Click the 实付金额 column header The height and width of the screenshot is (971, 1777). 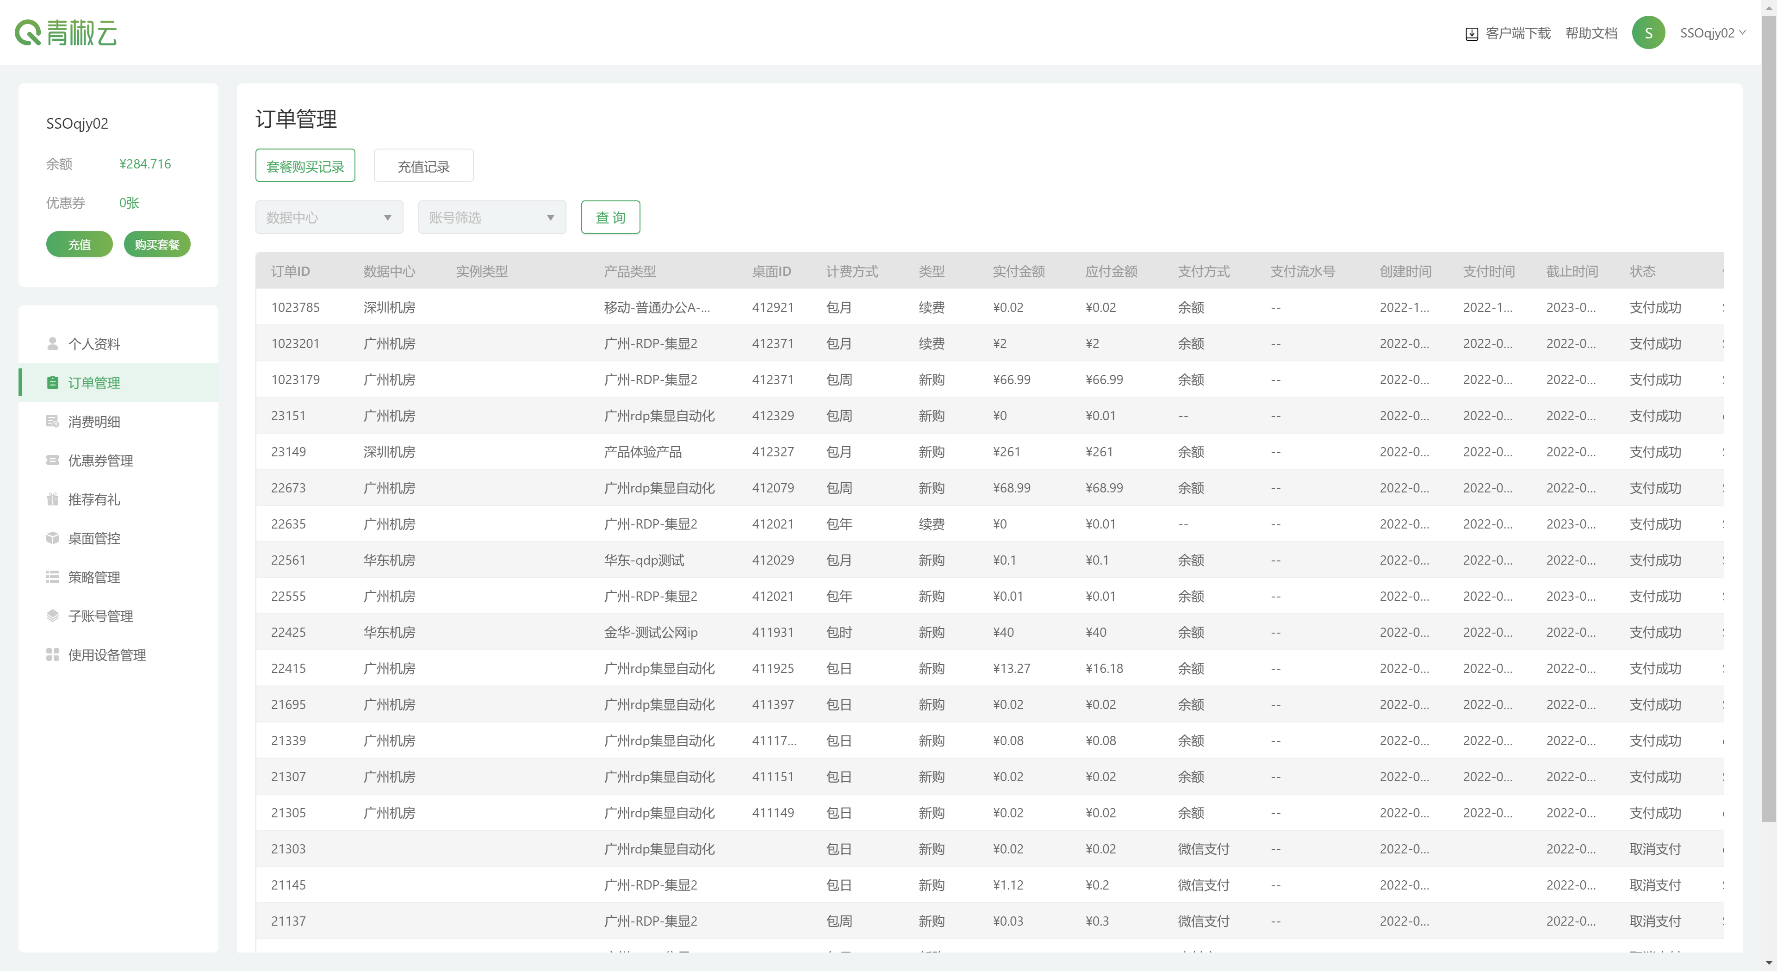[1019, 271]
